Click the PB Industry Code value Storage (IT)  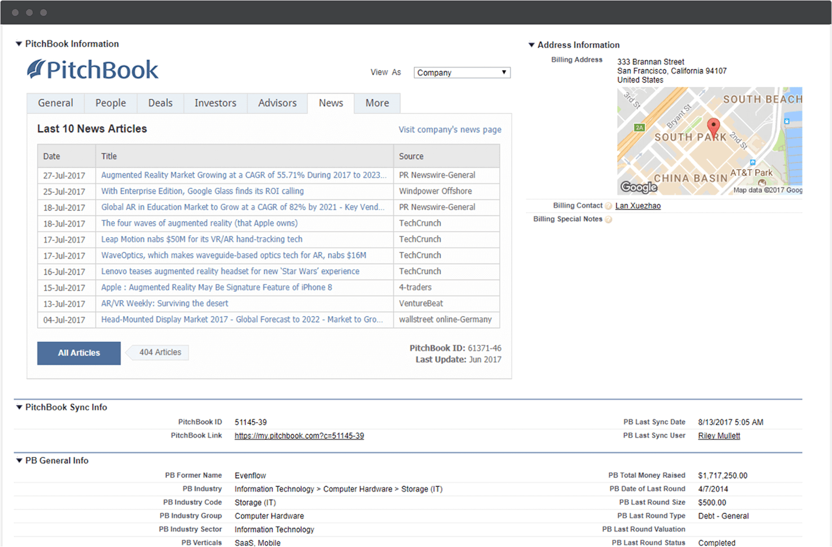[x=255, y=503]
